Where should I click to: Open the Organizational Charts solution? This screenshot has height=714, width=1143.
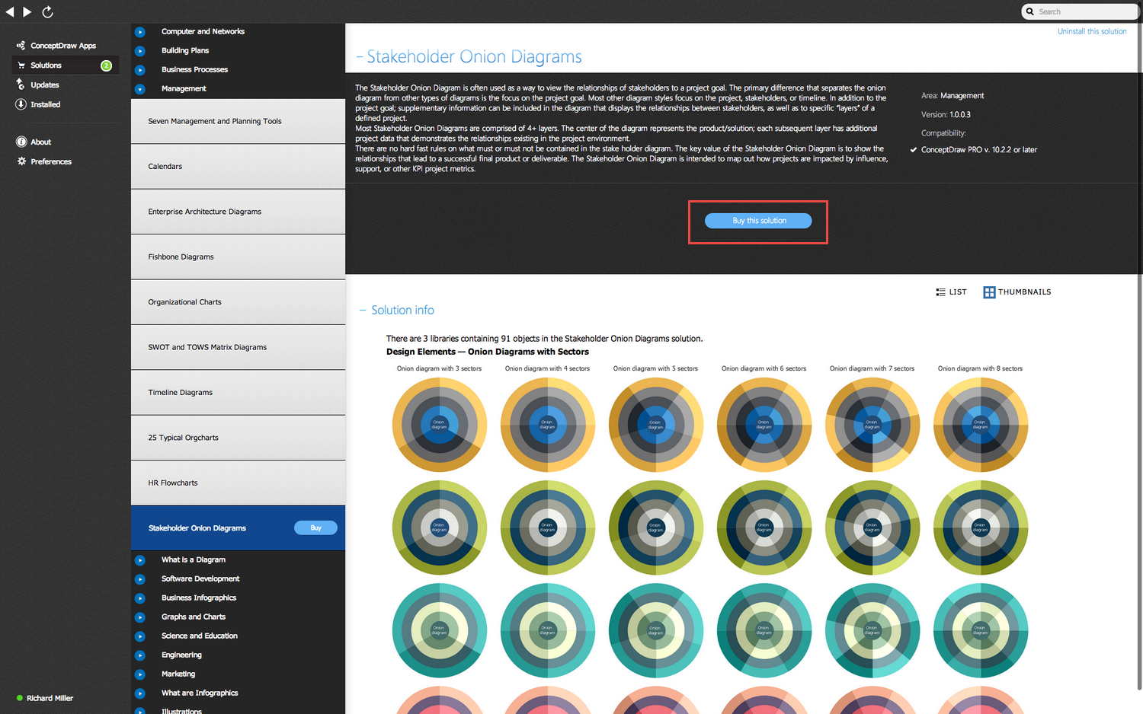point(238,302)
